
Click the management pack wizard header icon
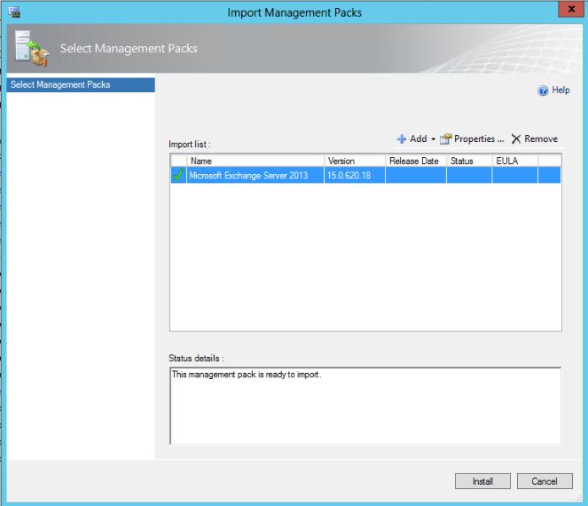pyautogui.click(x=32, y=49)
